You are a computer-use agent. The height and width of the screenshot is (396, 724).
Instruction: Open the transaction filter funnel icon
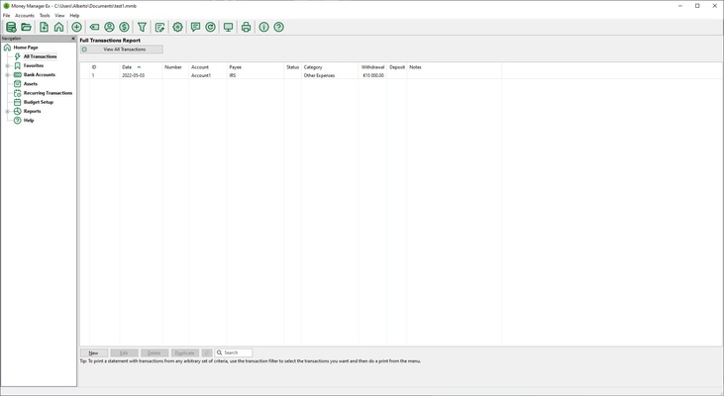(142, 28)
